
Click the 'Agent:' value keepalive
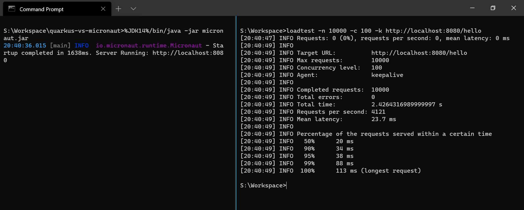387,75
